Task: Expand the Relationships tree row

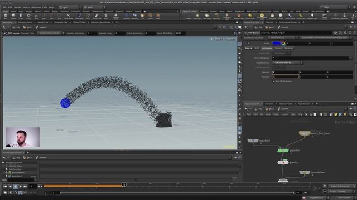Action: pos(7,169)
